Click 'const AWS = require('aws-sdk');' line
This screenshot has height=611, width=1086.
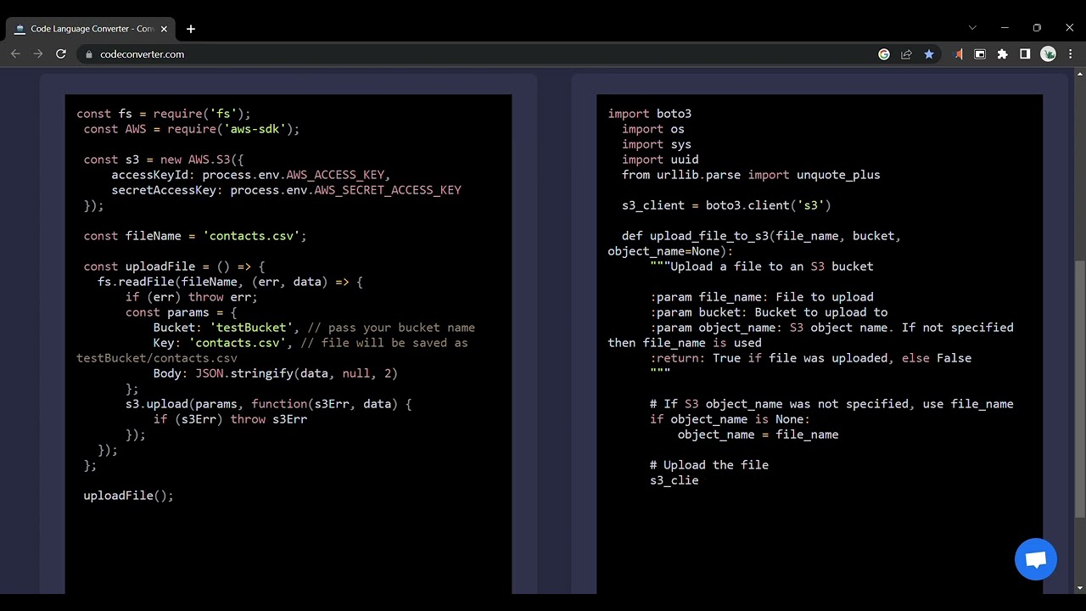point(192,129)
